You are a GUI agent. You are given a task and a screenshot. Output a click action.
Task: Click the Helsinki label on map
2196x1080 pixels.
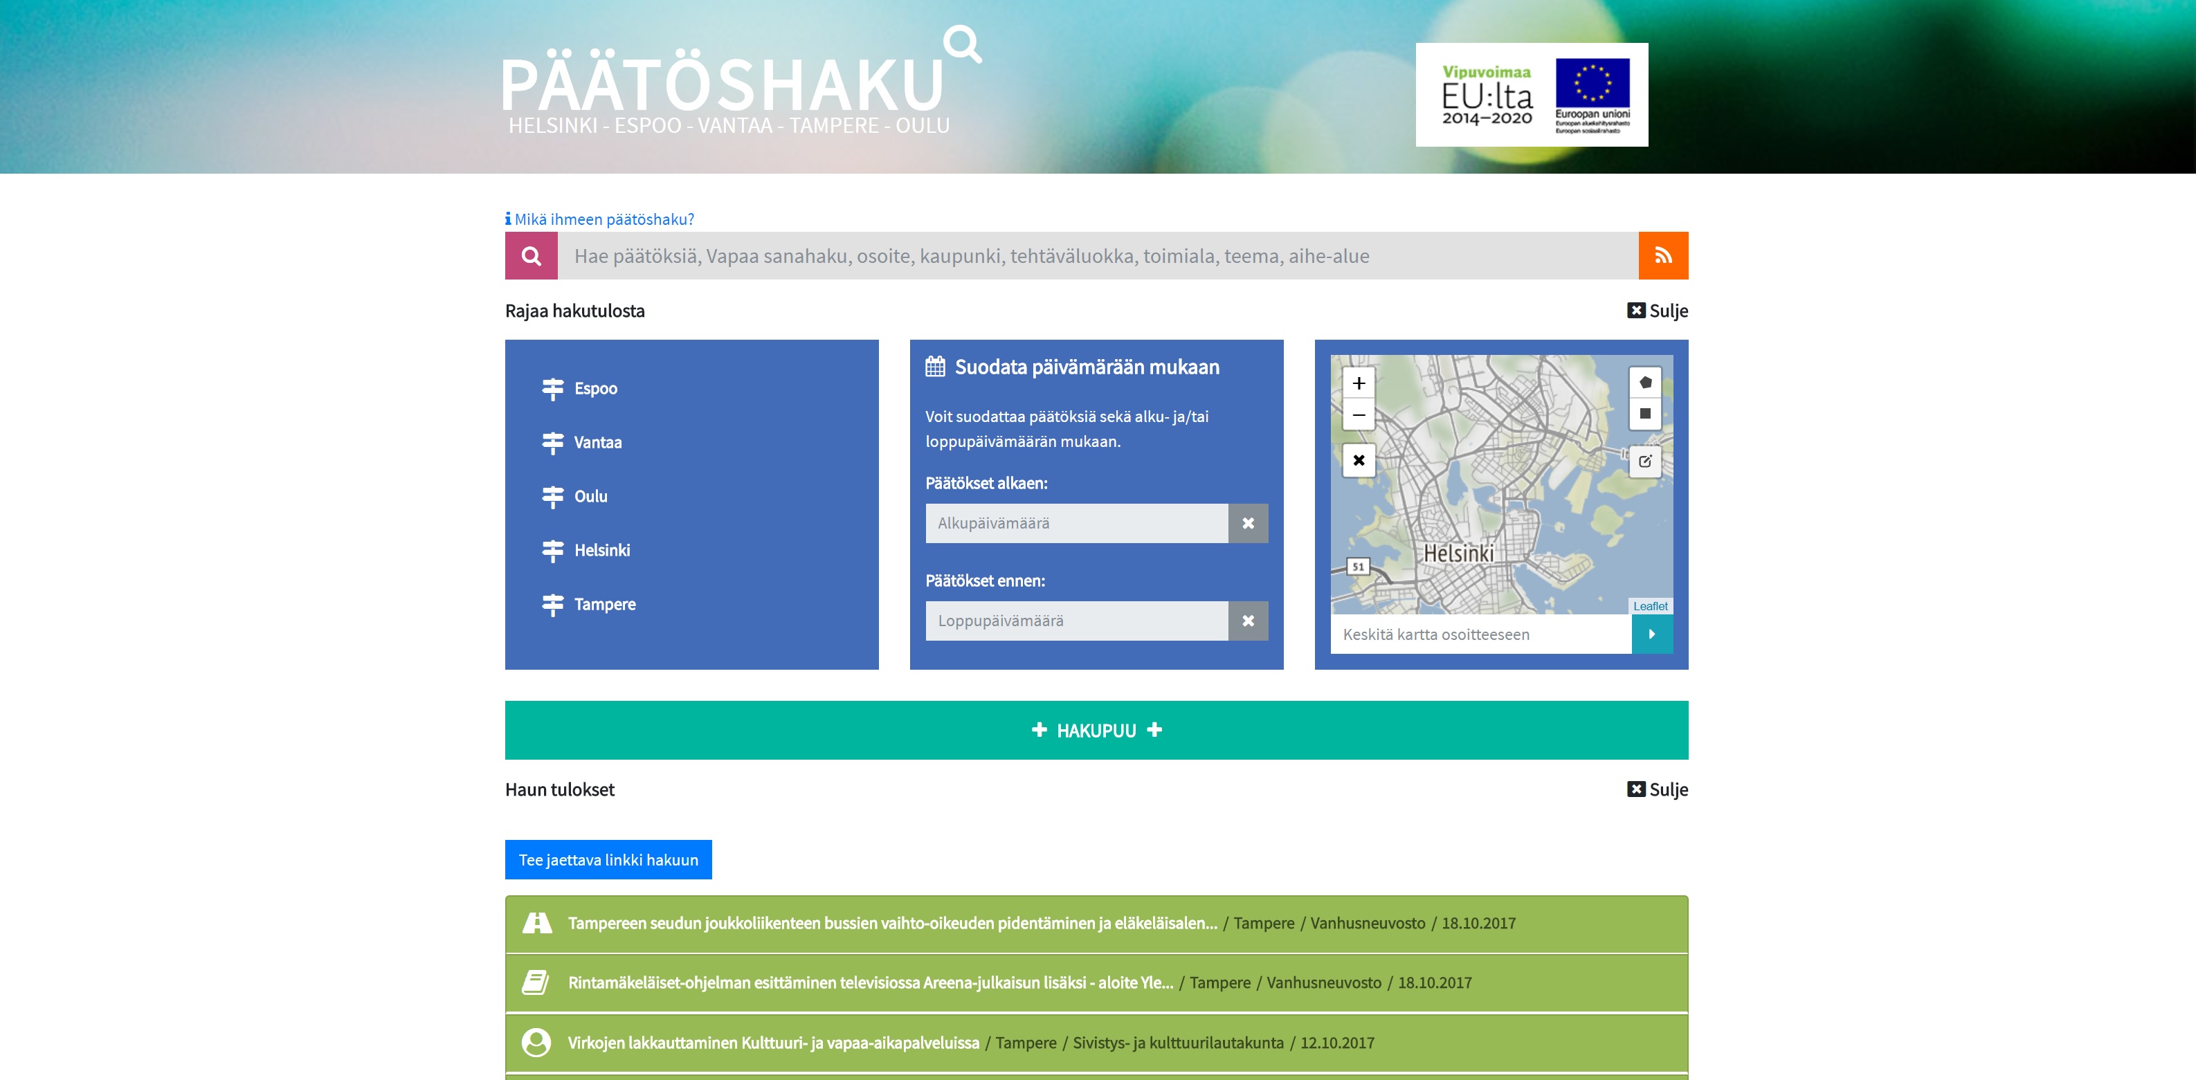(x=1459, y=553)
